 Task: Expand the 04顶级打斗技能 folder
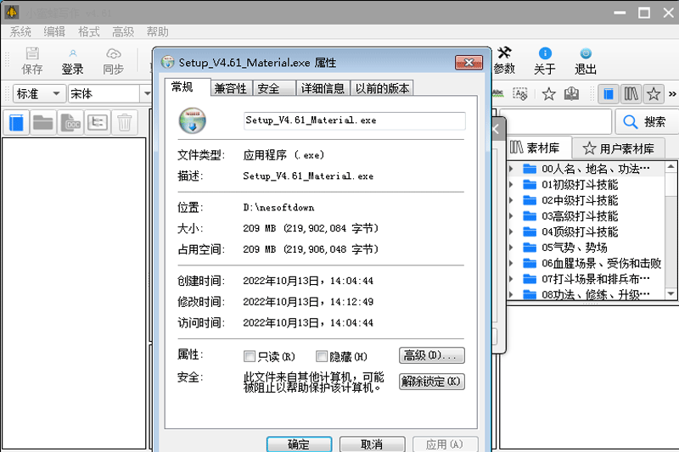[512, 232]
